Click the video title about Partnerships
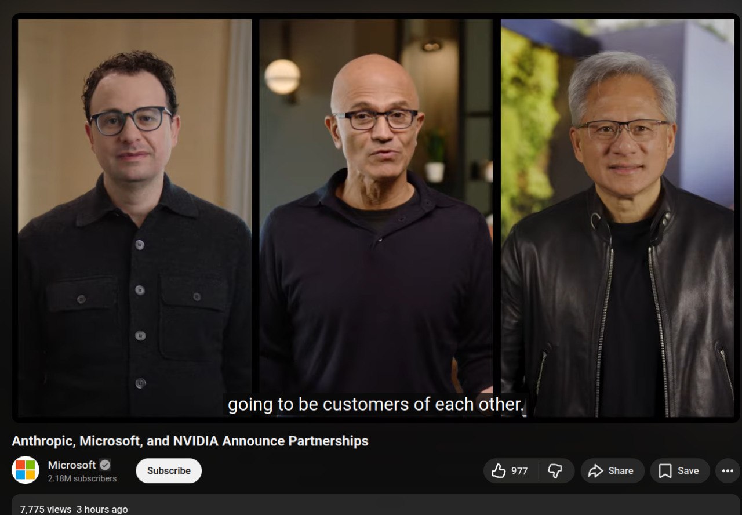The image size is (742, 515). coord(190,441)
